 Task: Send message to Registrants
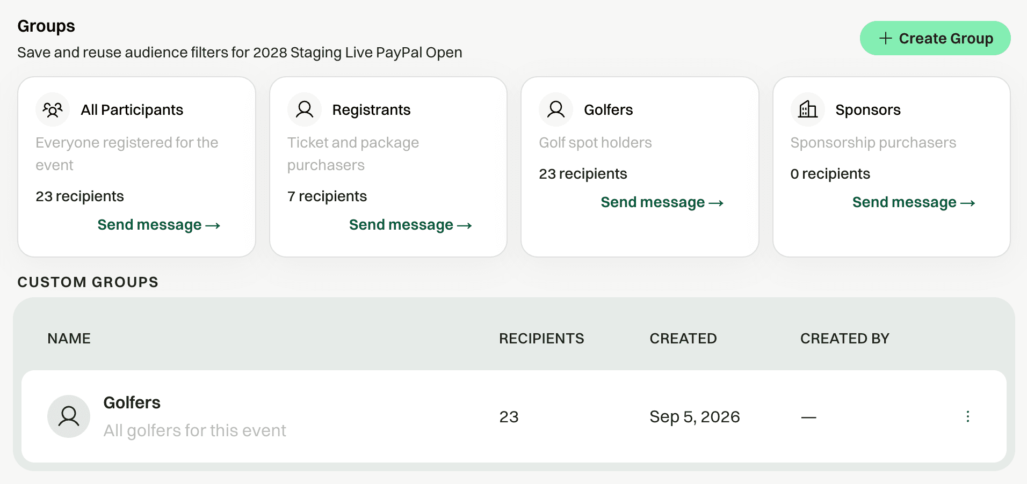[410, 225]
